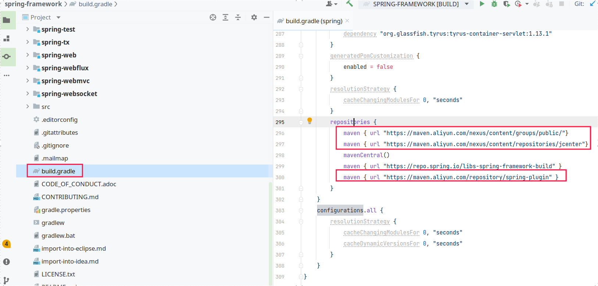Expand the spring-test module folder
598x286 pixels.
(28, 29)
